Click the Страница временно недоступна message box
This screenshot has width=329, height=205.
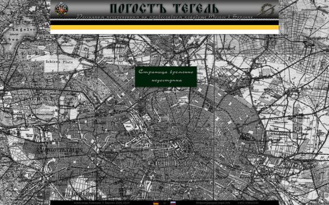[166, 77]
